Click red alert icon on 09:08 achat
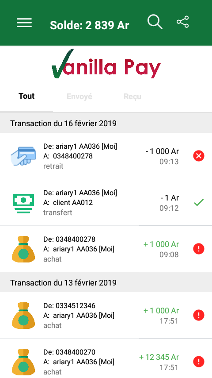 click(199, 249)
